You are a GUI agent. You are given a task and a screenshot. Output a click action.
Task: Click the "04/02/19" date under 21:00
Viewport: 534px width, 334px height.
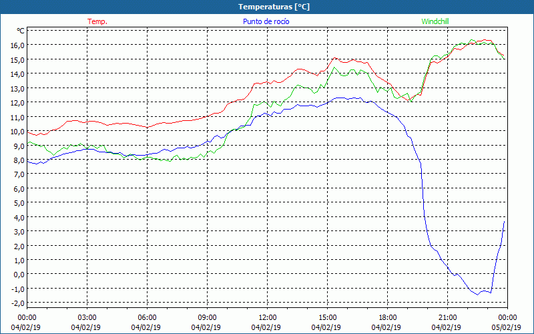pos(446,327)
